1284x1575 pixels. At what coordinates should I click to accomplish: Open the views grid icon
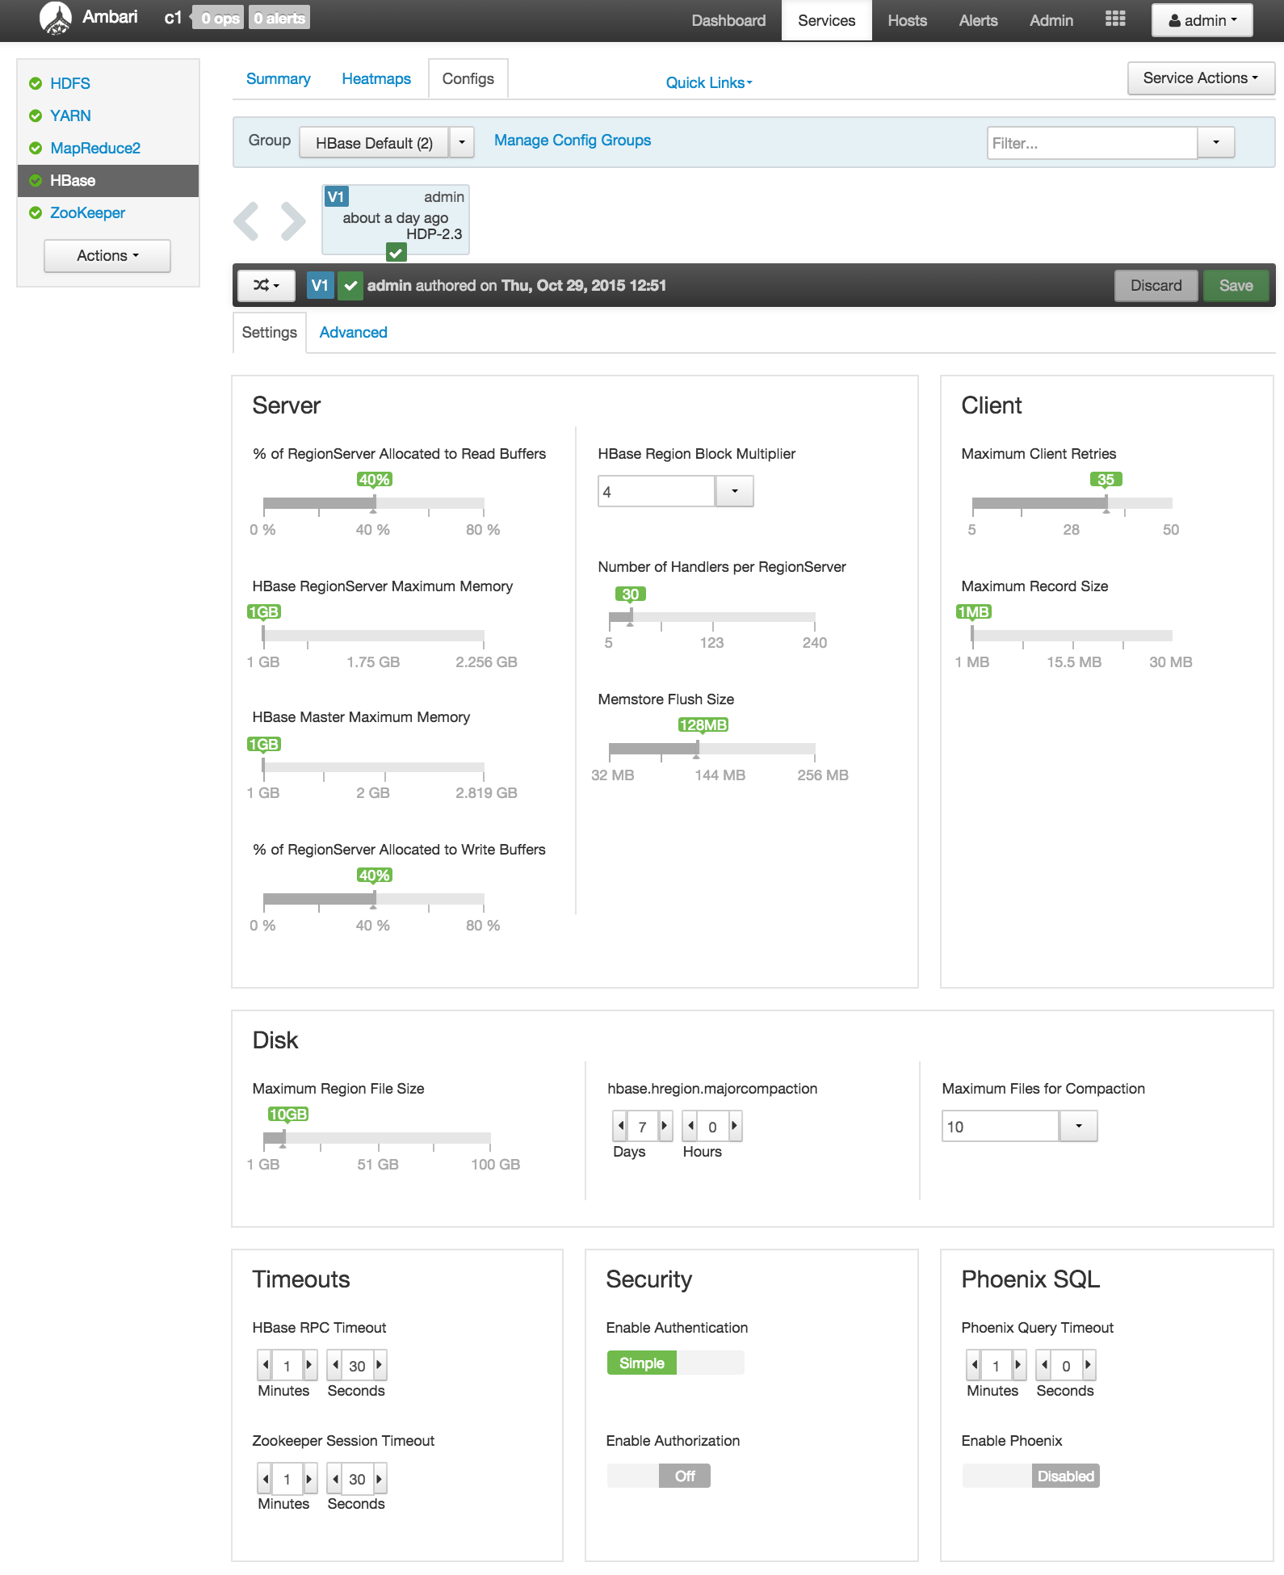(x=1114, y=19)
